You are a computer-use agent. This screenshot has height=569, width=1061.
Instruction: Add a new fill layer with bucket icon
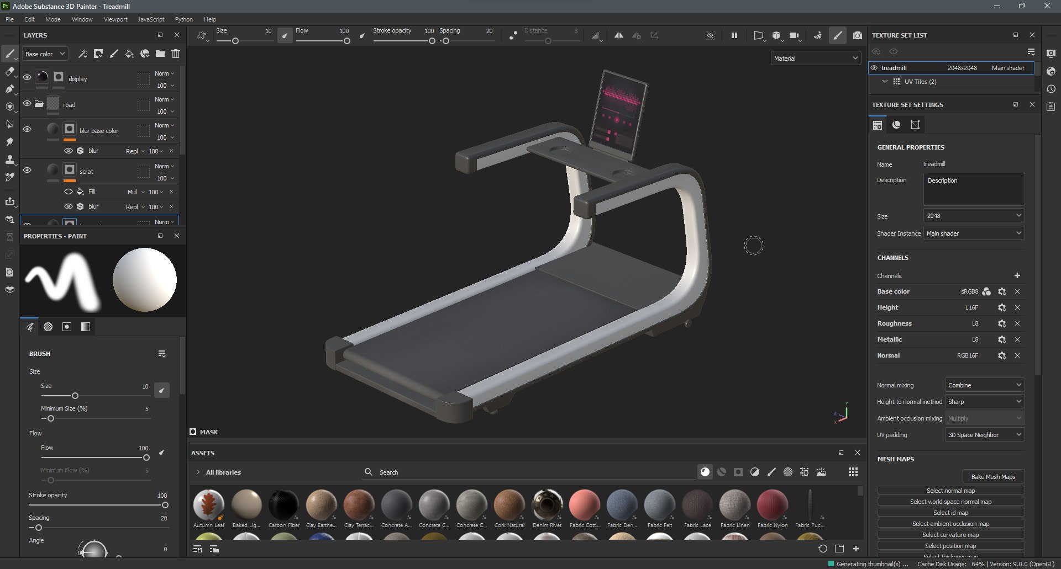pyautogui.click(x=129, y=54)
